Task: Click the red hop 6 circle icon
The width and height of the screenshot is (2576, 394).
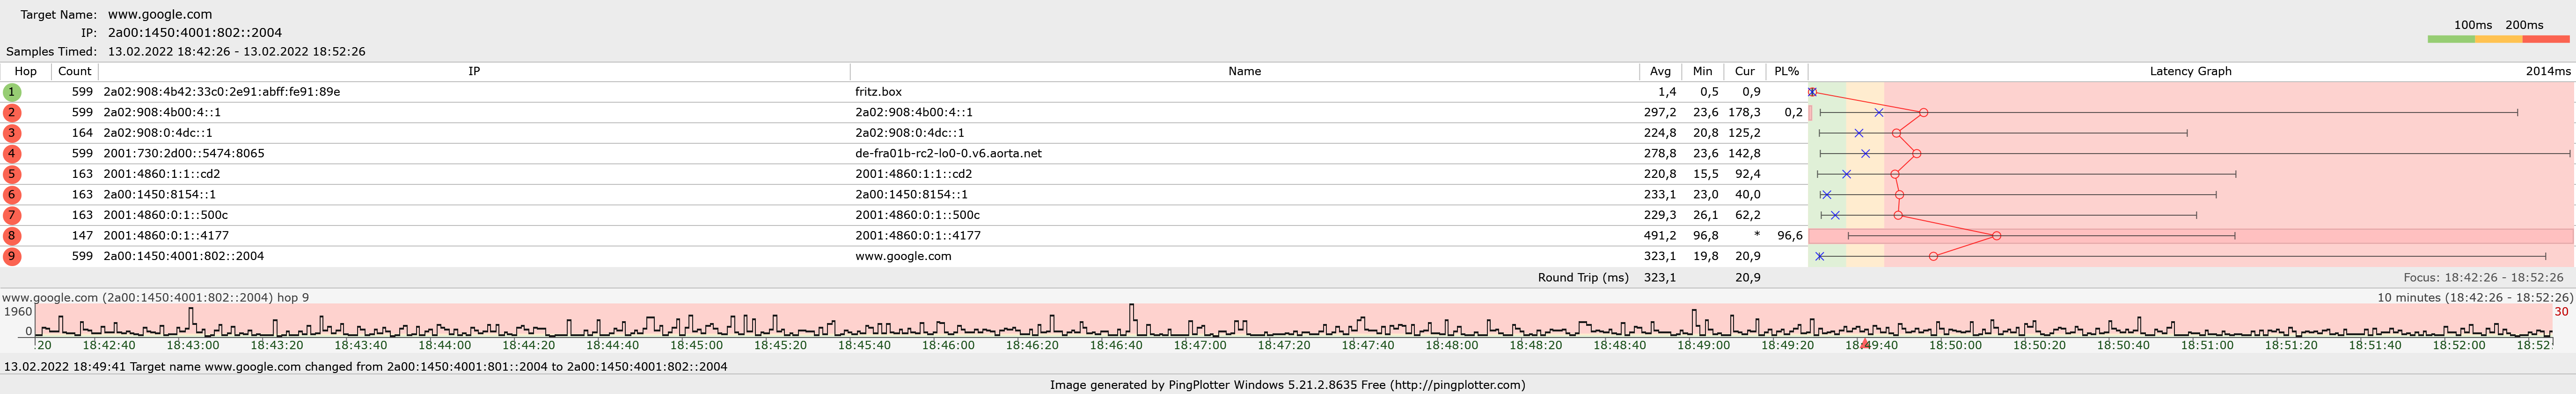Action: point(12,195)
